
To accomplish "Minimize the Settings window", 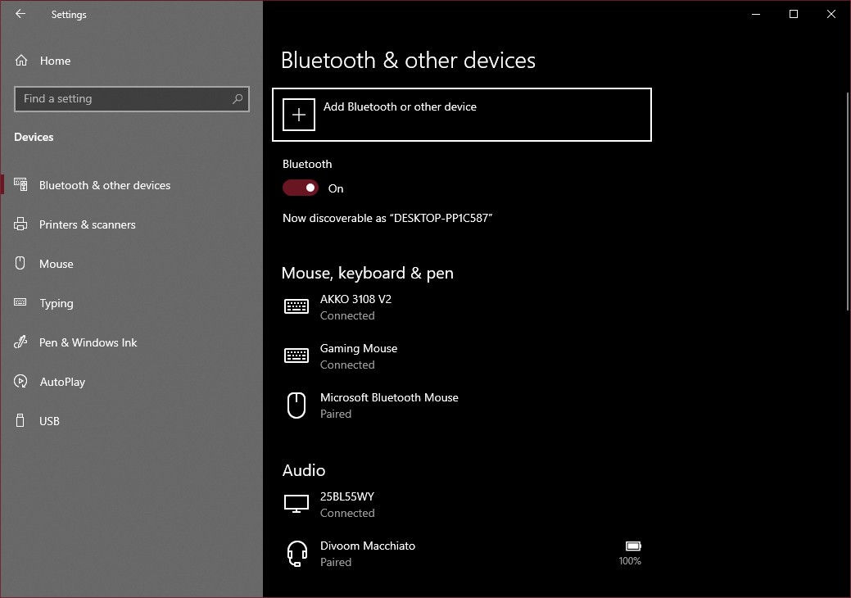I will tap(756, 14).
